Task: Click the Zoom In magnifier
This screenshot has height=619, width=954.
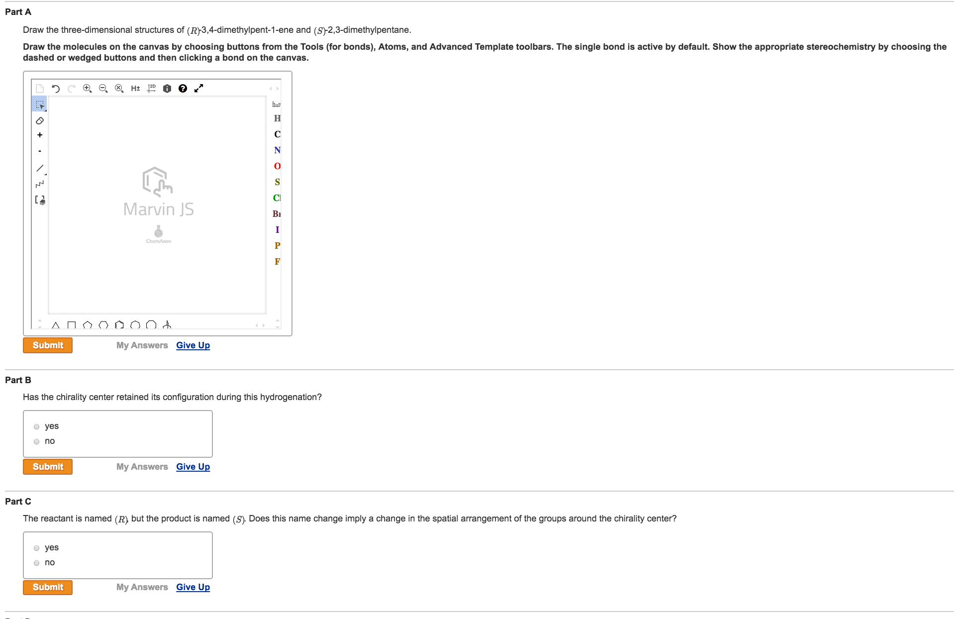Action: click(x=87, y=89)
